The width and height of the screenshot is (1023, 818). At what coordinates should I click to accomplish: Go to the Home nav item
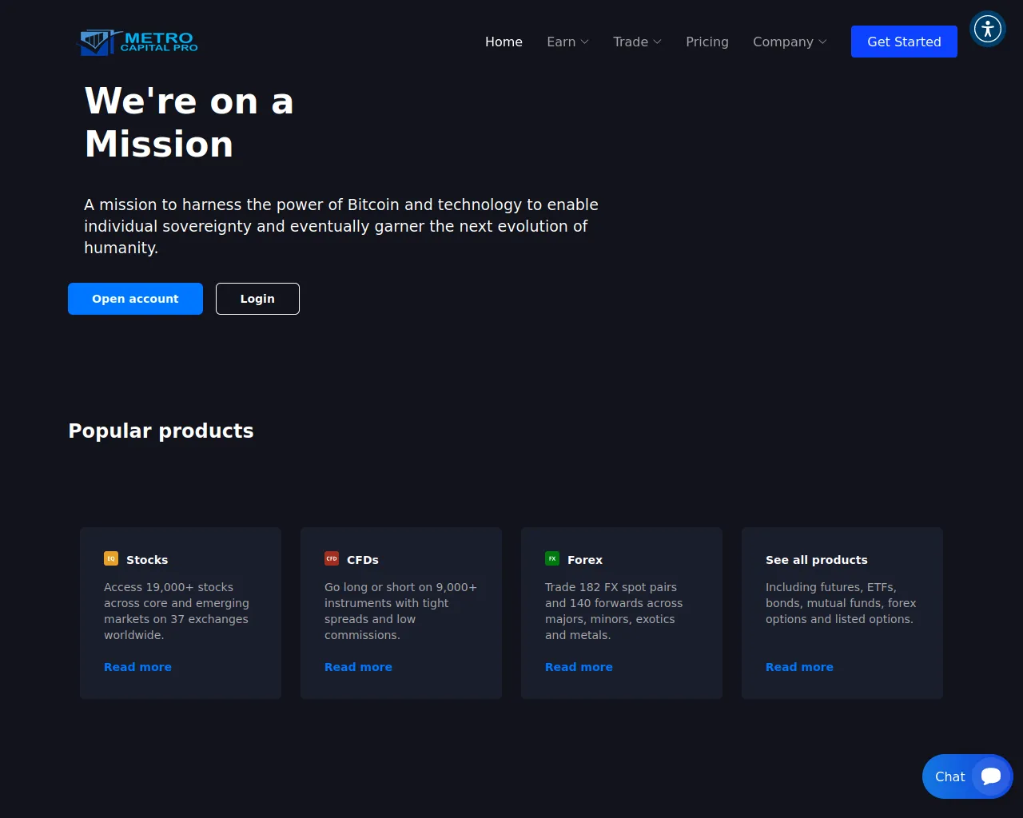pos(504,42)
